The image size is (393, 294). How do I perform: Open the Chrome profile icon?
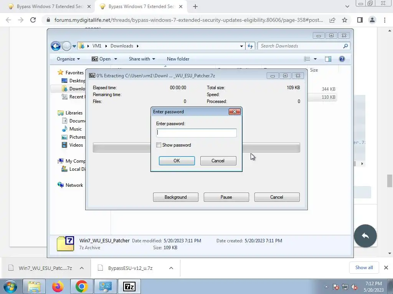(x=372, y=20)
